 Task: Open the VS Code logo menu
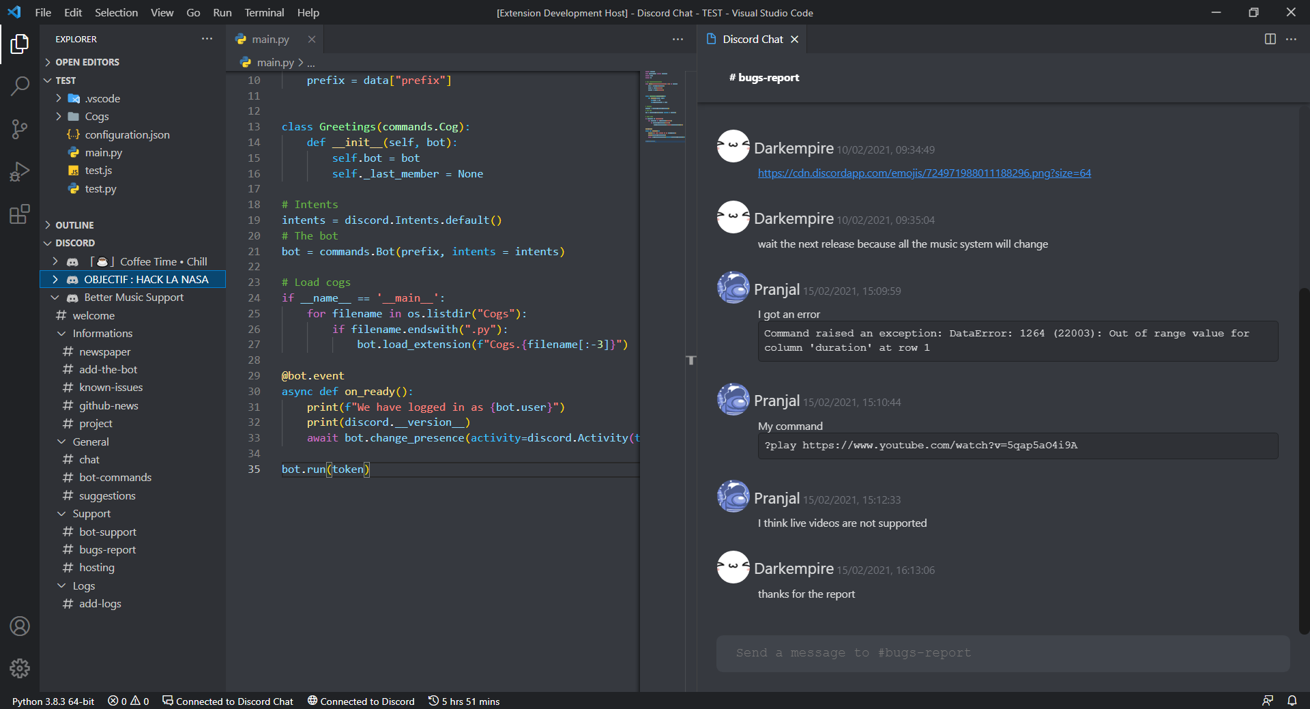[x=14, y=12]
